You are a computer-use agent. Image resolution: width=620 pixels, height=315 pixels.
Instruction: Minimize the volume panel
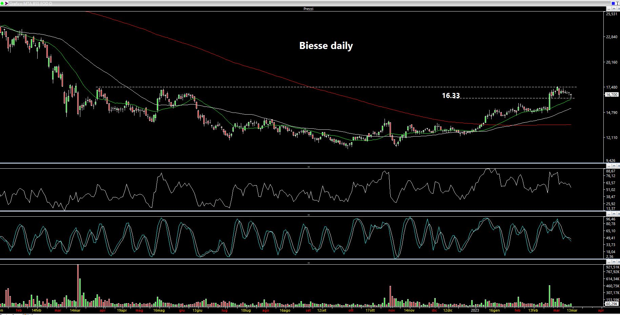(x=609, y=262)
